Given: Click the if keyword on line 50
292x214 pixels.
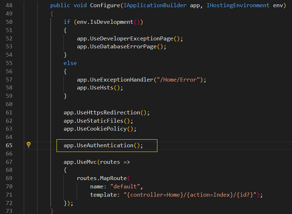Looking at the screenshot, I should [67, 22].
